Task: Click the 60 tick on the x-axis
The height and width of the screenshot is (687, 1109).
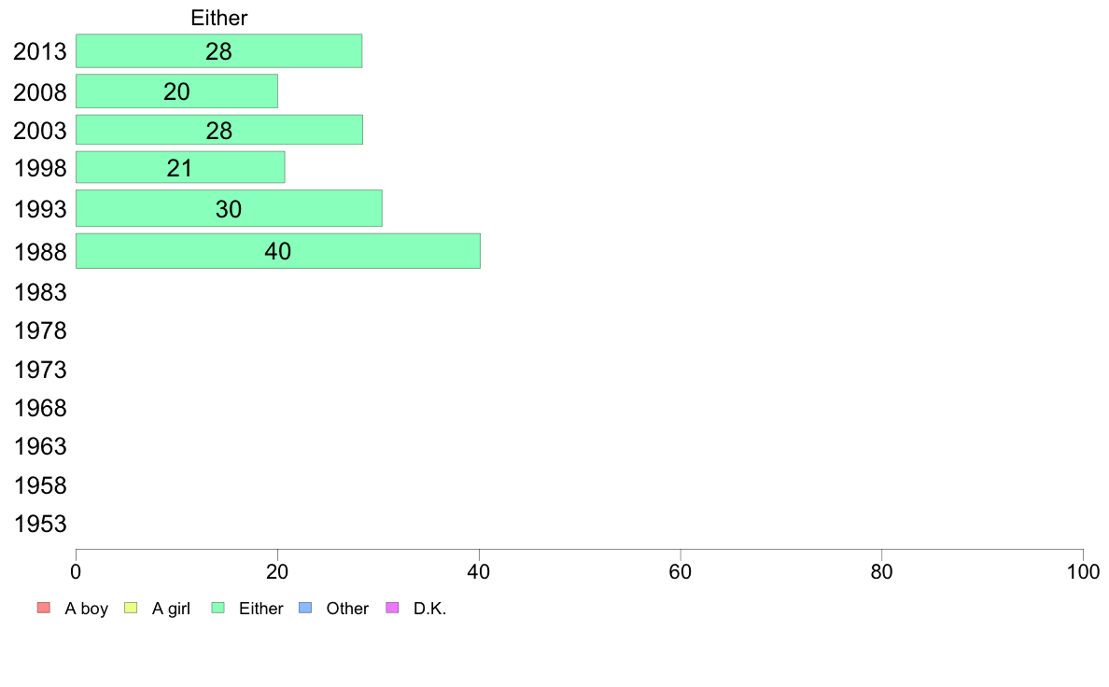Action: coord(680,570)
